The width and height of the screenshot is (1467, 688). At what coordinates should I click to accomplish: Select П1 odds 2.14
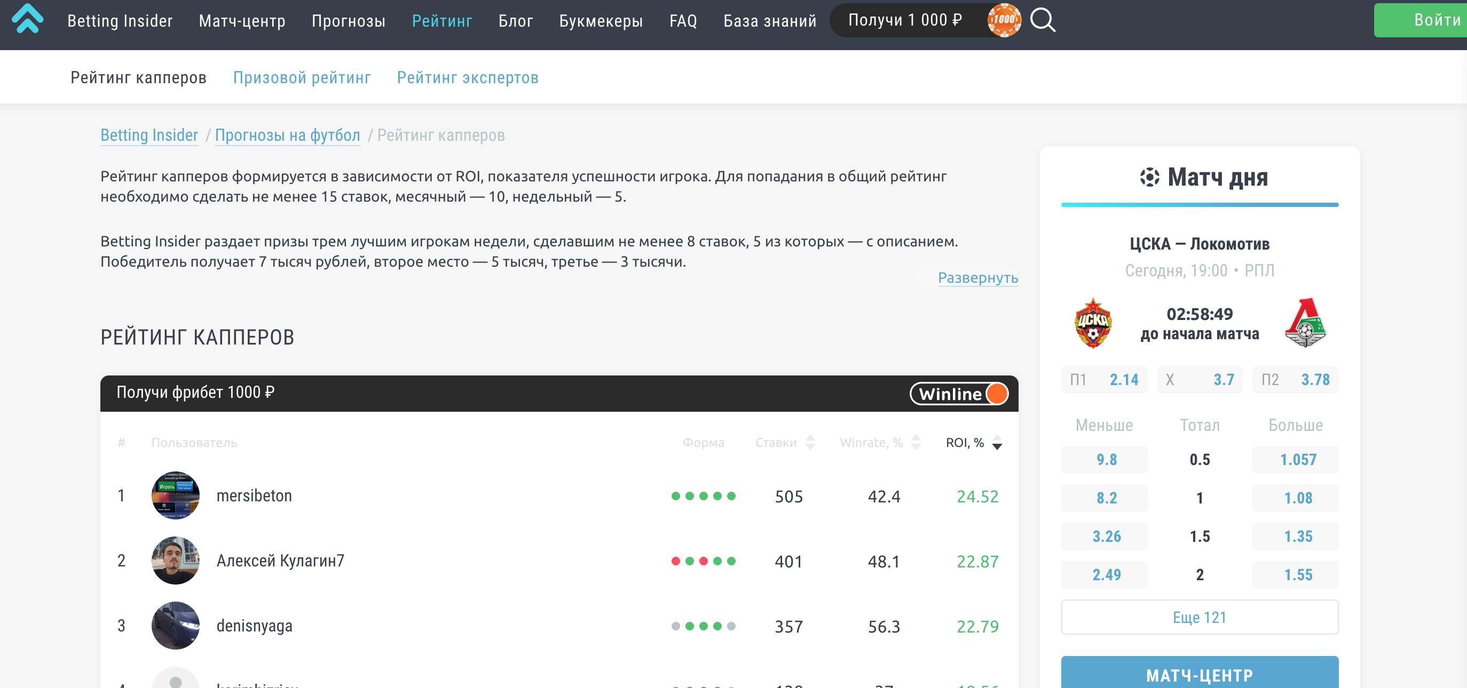1103,379
